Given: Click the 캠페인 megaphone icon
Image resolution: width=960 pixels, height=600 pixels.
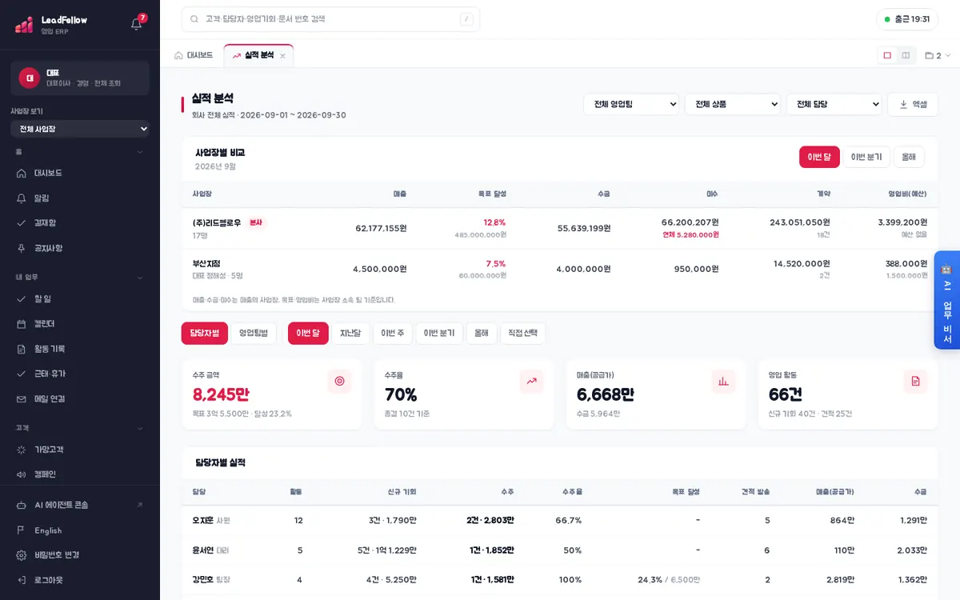Looking at the screenshot, I should (22, 474).
